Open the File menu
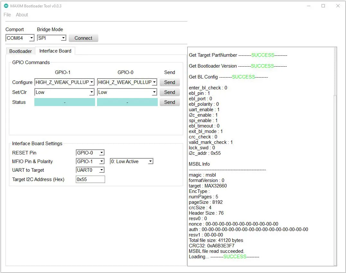Image resolution: width=346 pixels, height=273 pixels. pos(7,14)
